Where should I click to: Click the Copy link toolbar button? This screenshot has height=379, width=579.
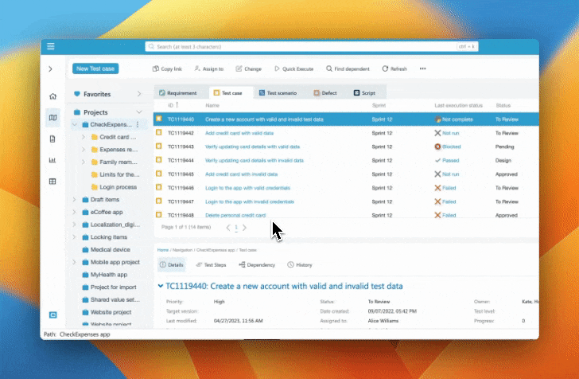166,69
